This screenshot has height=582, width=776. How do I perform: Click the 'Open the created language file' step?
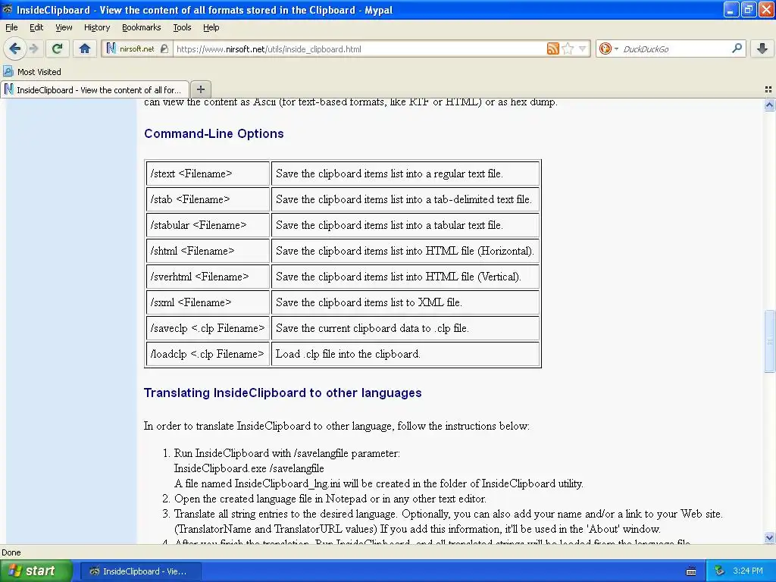330,499
